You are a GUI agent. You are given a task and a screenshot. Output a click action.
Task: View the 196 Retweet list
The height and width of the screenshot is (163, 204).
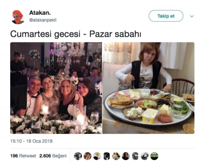point(23,156)
